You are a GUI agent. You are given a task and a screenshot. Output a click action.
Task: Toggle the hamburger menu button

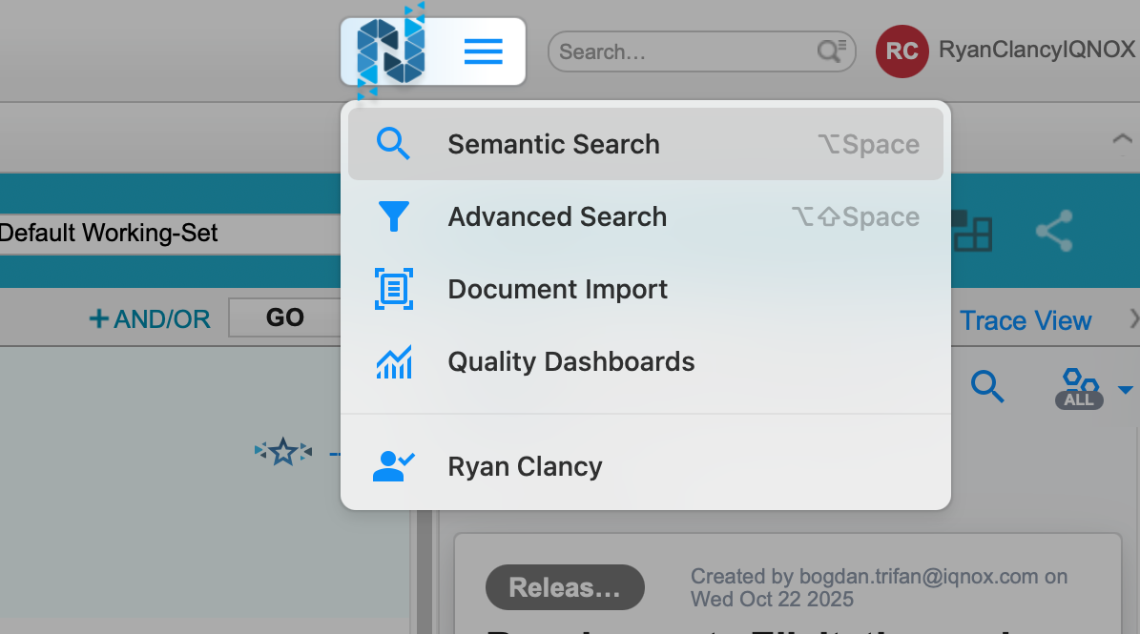tap(484, 51)
